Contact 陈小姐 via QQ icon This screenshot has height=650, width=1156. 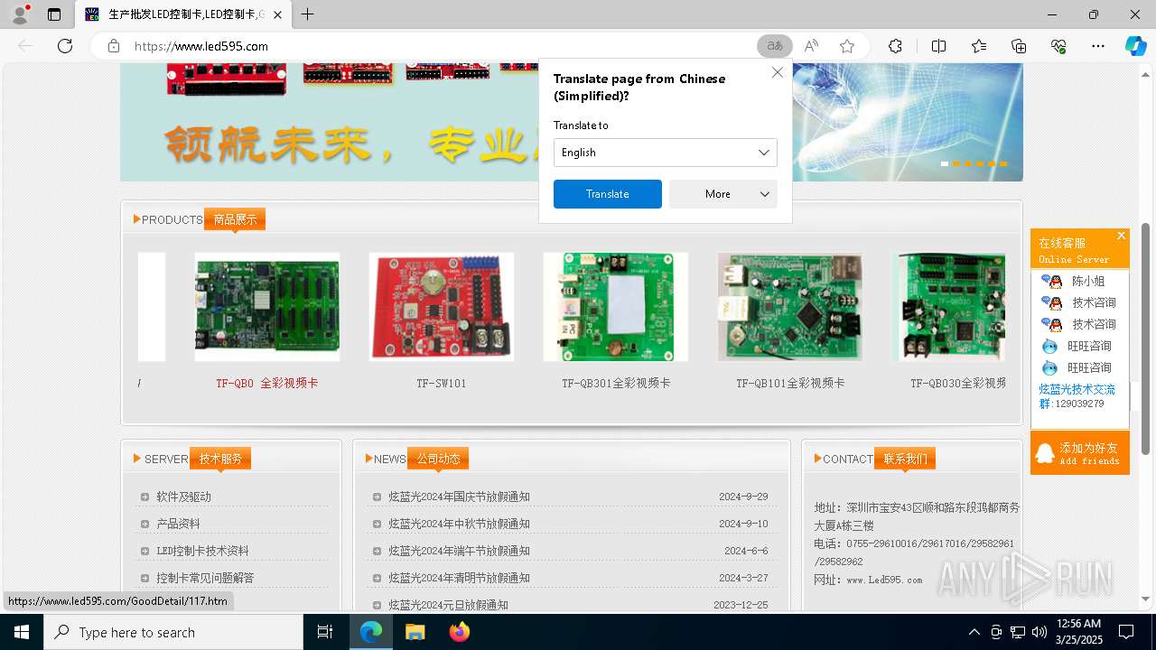[1051, 281]
